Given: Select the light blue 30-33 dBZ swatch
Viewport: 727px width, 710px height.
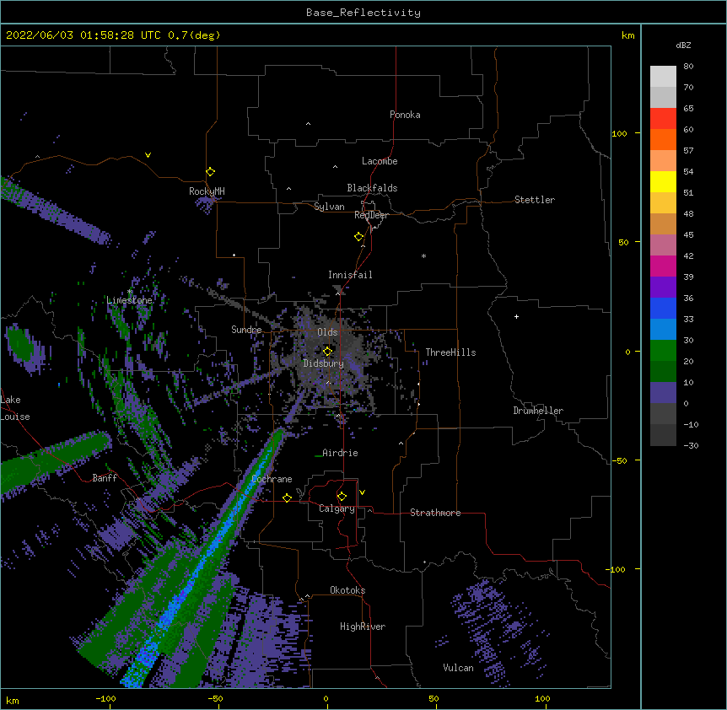Looking at the screenshot, I should tap(663, 330).
